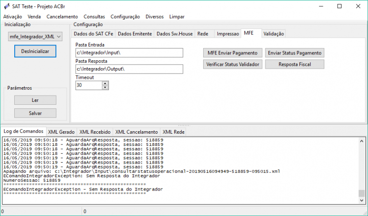
Task: Click the SAT Teste app icon in title bar
Action: pyautogui.click(x=7, y=6)
